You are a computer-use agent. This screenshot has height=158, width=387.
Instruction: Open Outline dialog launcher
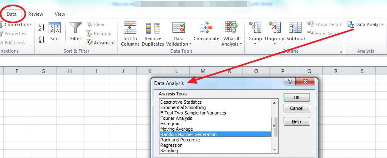(x=340, y=51)
